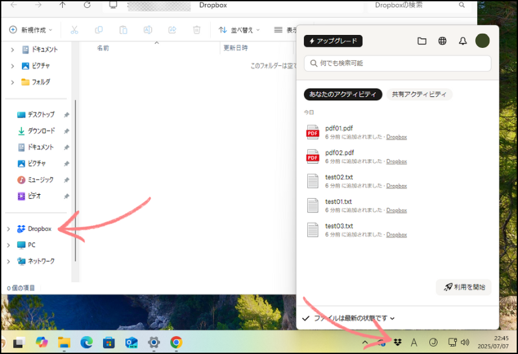Image resolution: width=518 pixels, height=354 pixels.
Task: Click the document icon of test03.txt
Action: [312, 230]
